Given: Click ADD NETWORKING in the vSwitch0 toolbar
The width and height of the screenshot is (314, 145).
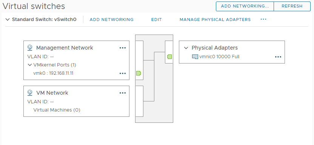Looking at the screenshot, I should coord(112,20).
